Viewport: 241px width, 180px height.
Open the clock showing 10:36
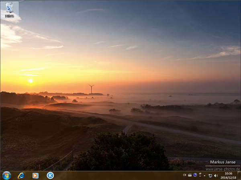(228, 176)
